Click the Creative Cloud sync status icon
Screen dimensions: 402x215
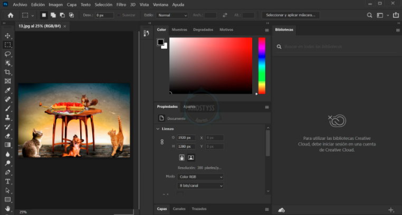(x=282, y=210)
